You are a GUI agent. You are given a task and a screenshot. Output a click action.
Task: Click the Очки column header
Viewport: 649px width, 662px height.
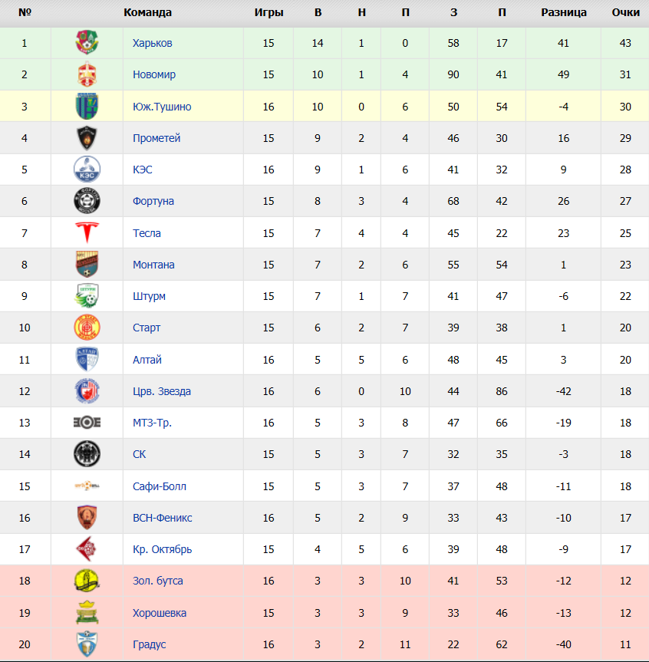pos(626,13)
